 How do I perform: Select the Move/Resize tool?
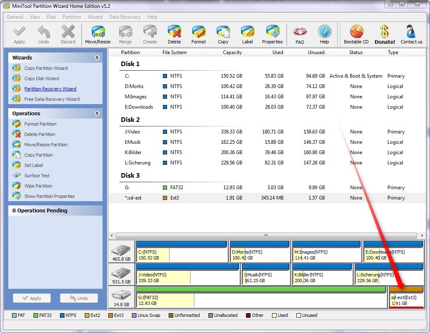(98, 35)
